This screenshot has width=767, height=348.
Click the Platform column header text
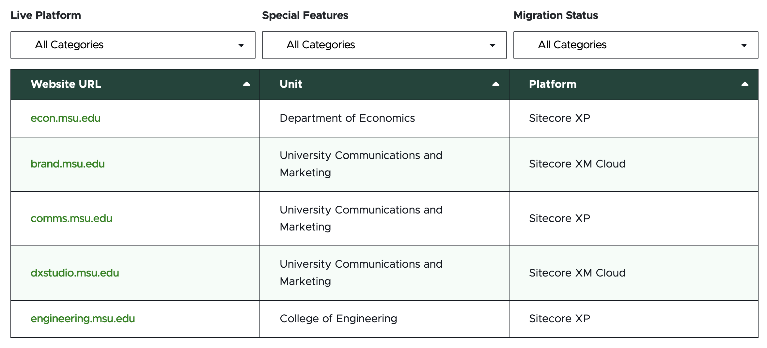coord(553,84)
